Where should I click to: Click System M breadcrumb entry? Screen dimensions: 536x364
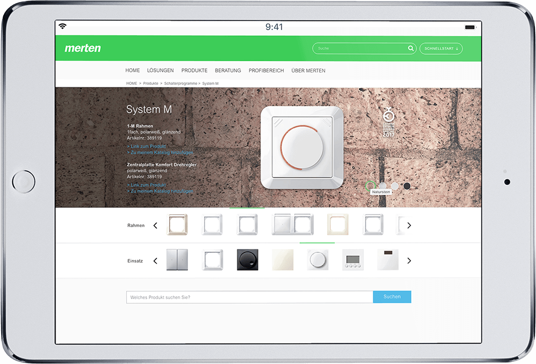[210, 83]
